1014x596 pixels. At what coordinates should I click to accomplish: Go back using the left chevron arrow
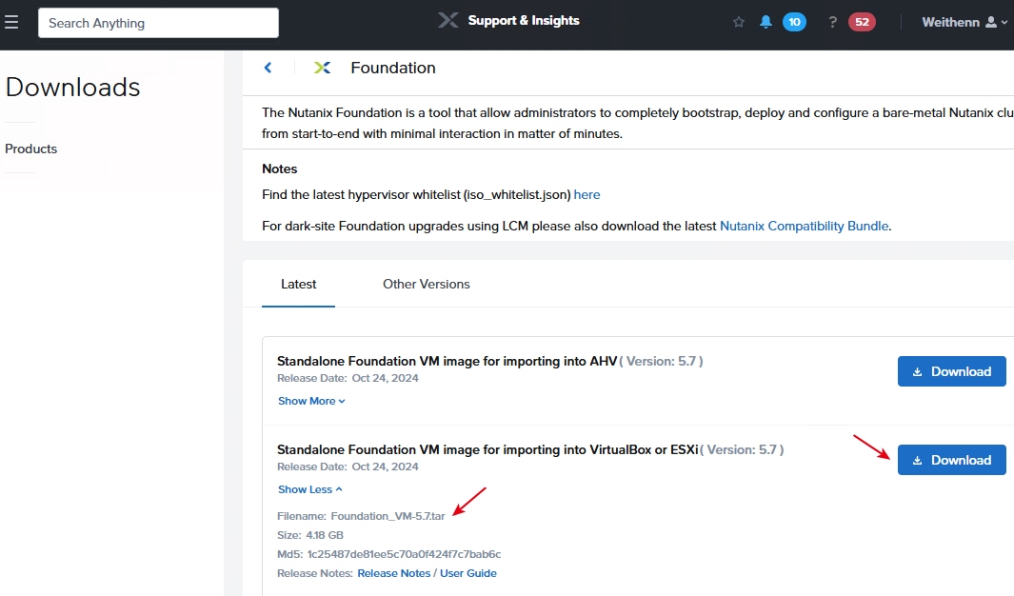pyautogui.click(x=268, y=68)
